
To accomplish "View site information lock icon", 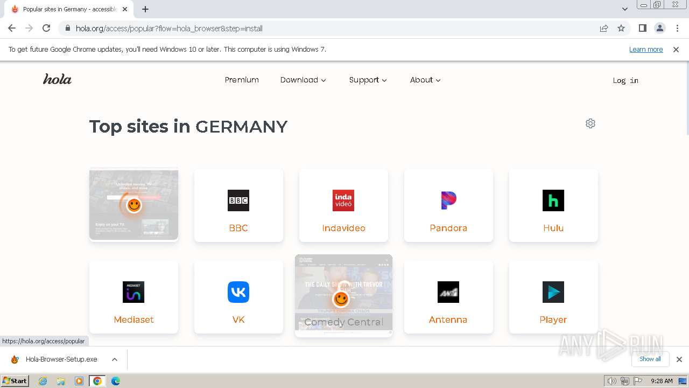I will (67, 28).
